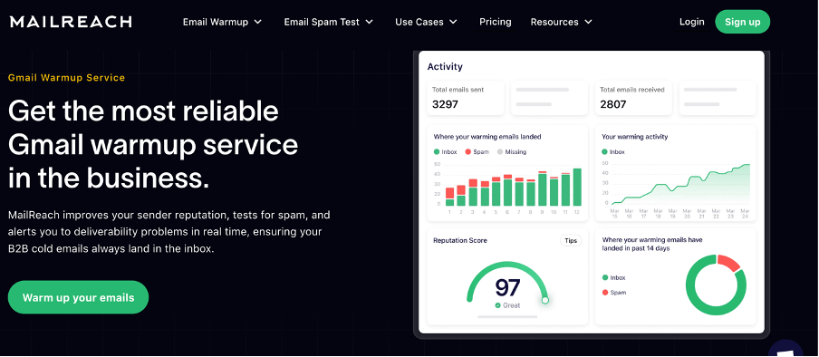Click the donut chart red spam segment

tap(728, 262)
